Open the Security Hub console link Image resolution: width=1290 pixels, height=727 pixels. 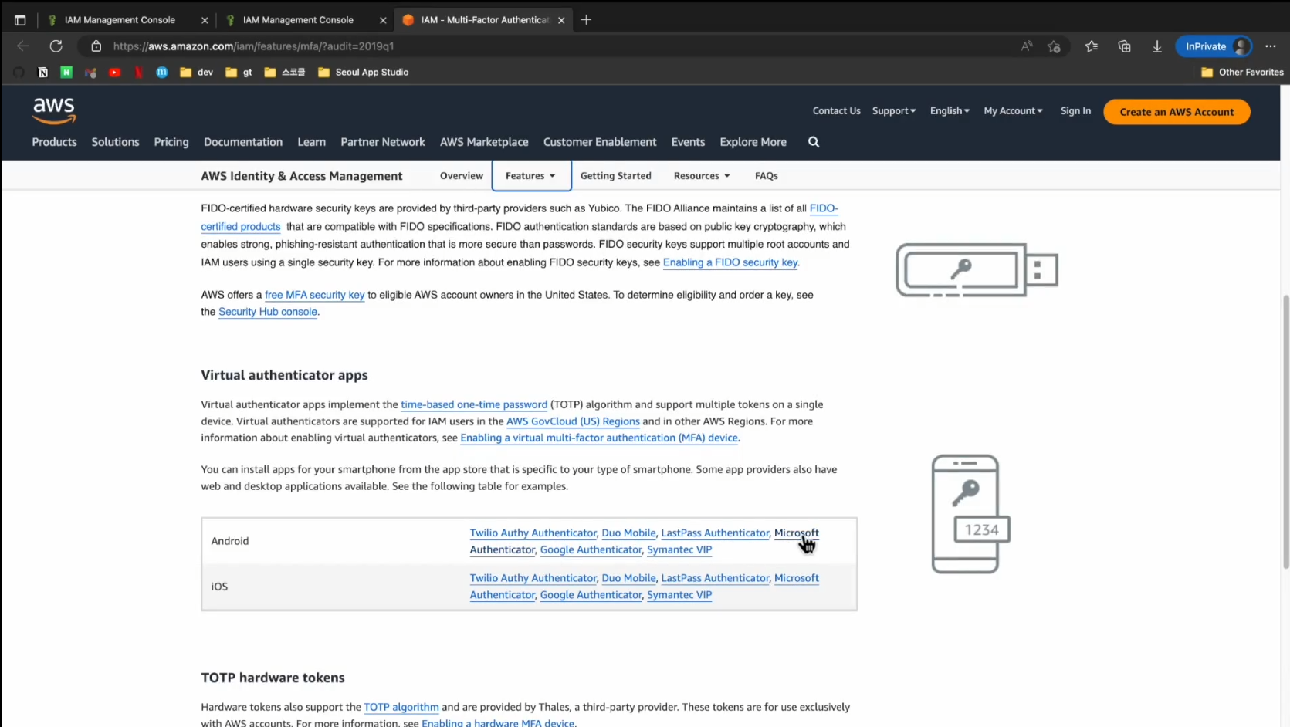pyautogui.click(x=268, y=312)
